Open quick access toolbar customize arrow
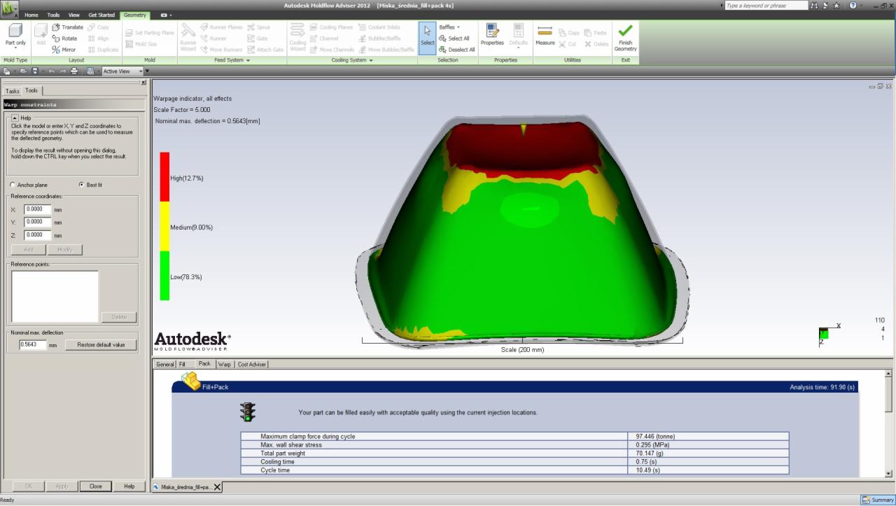The width and height of the screenshot is (896, 506). click(147, 71)
